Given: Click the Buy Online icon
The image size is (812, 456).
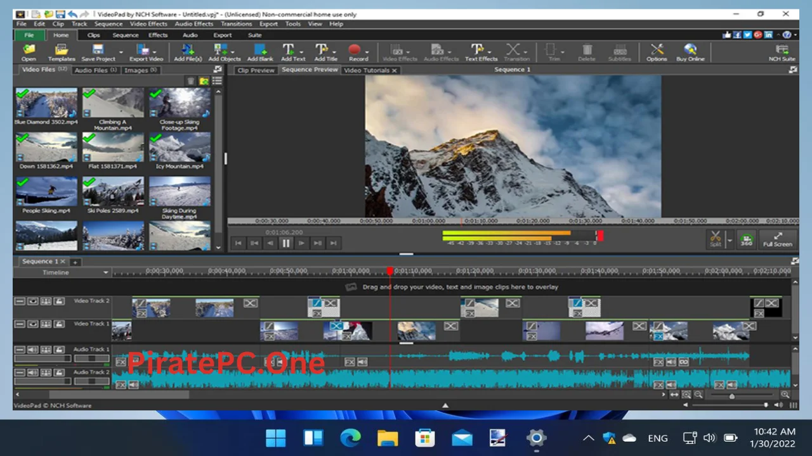Looking at the screenshot, I should tap(690, 53).
